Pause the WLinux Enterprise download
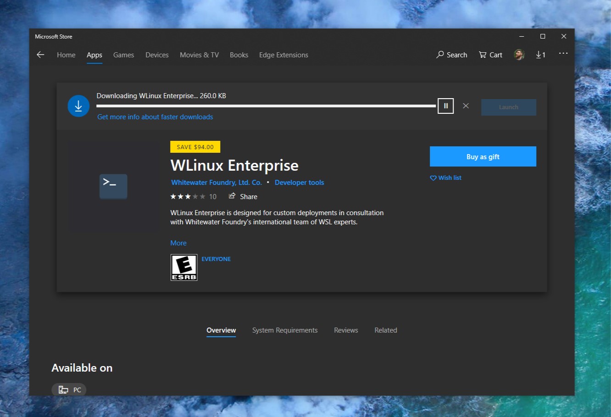This screenshot has height=417, width=611. [x=445, y=106]
